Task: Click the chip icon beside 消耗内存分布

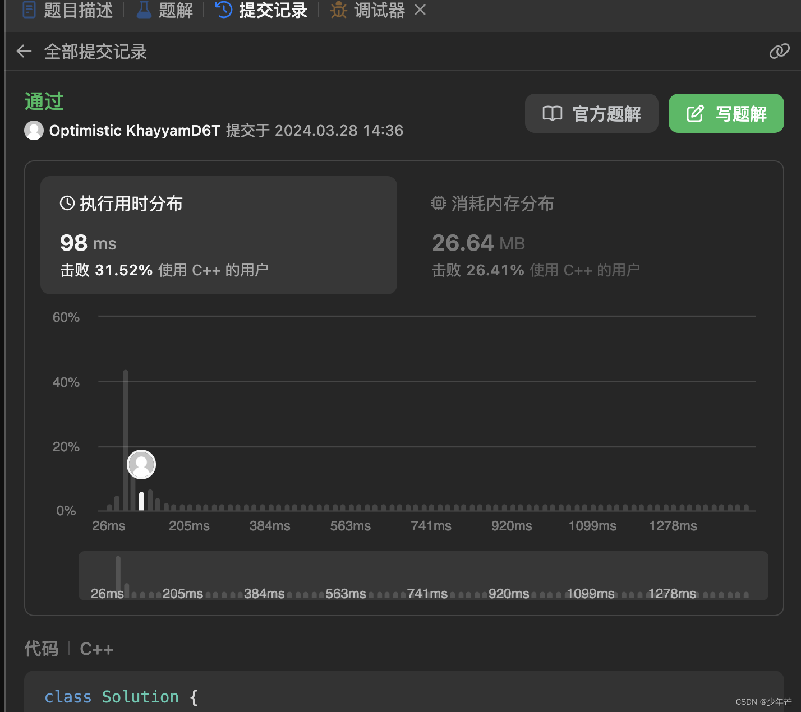Action: [439, 203]
